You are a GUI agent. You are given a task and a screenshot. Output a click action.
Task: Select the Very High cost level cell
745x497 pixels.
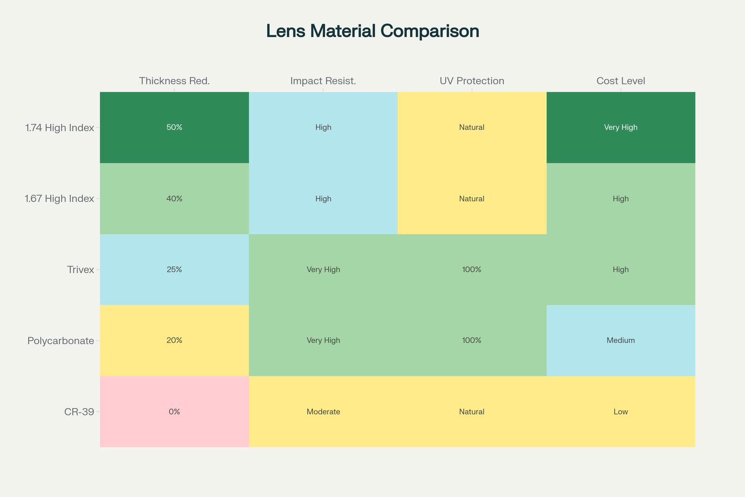click(621, 127)
